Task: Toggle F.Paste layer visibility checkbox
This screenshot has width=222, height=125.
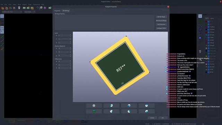Action: pyautogui.click(x=208, y=32)
